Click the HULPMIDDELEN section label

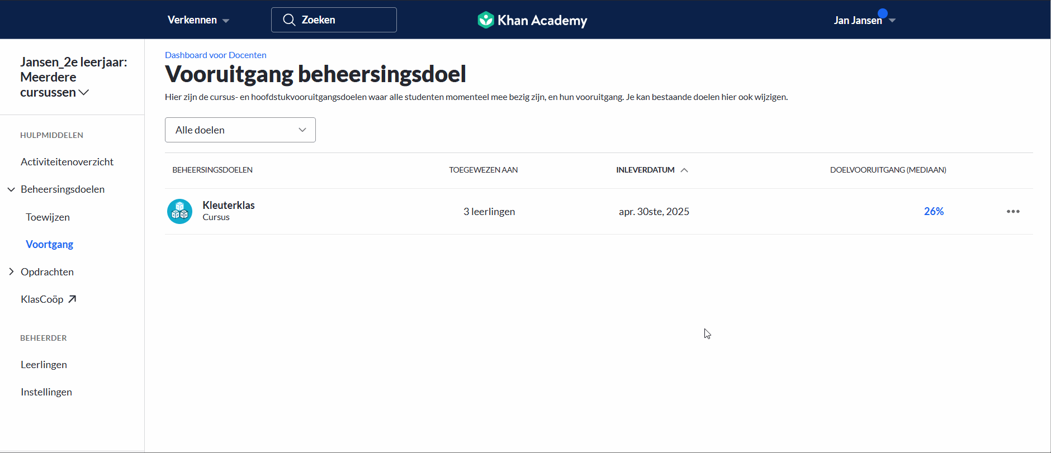tap(51, 135)
